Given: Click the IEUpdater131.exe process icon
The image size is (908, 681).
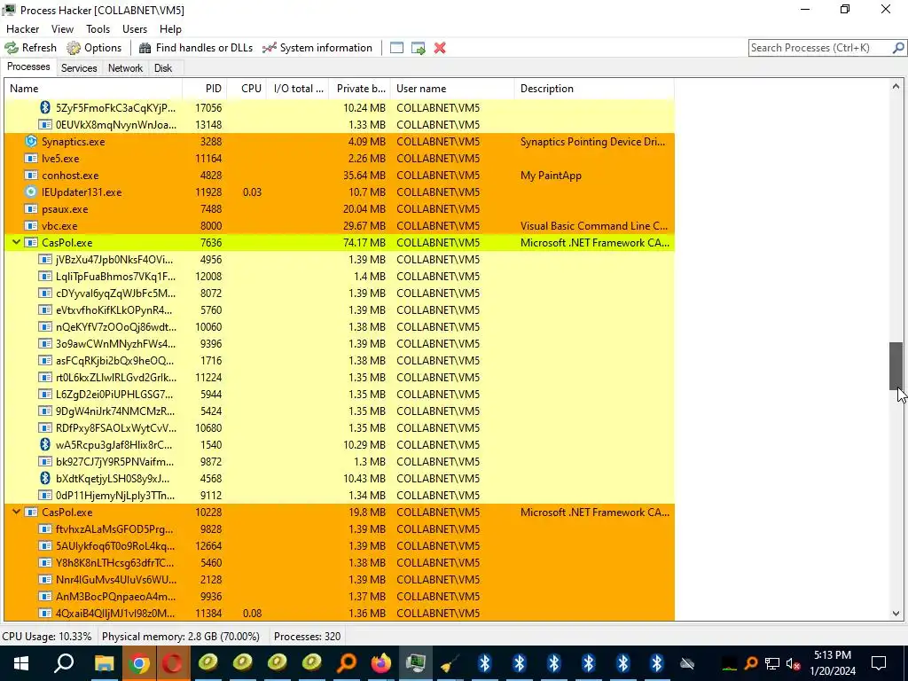Looking at the screenshot, I should click(31, 192).
